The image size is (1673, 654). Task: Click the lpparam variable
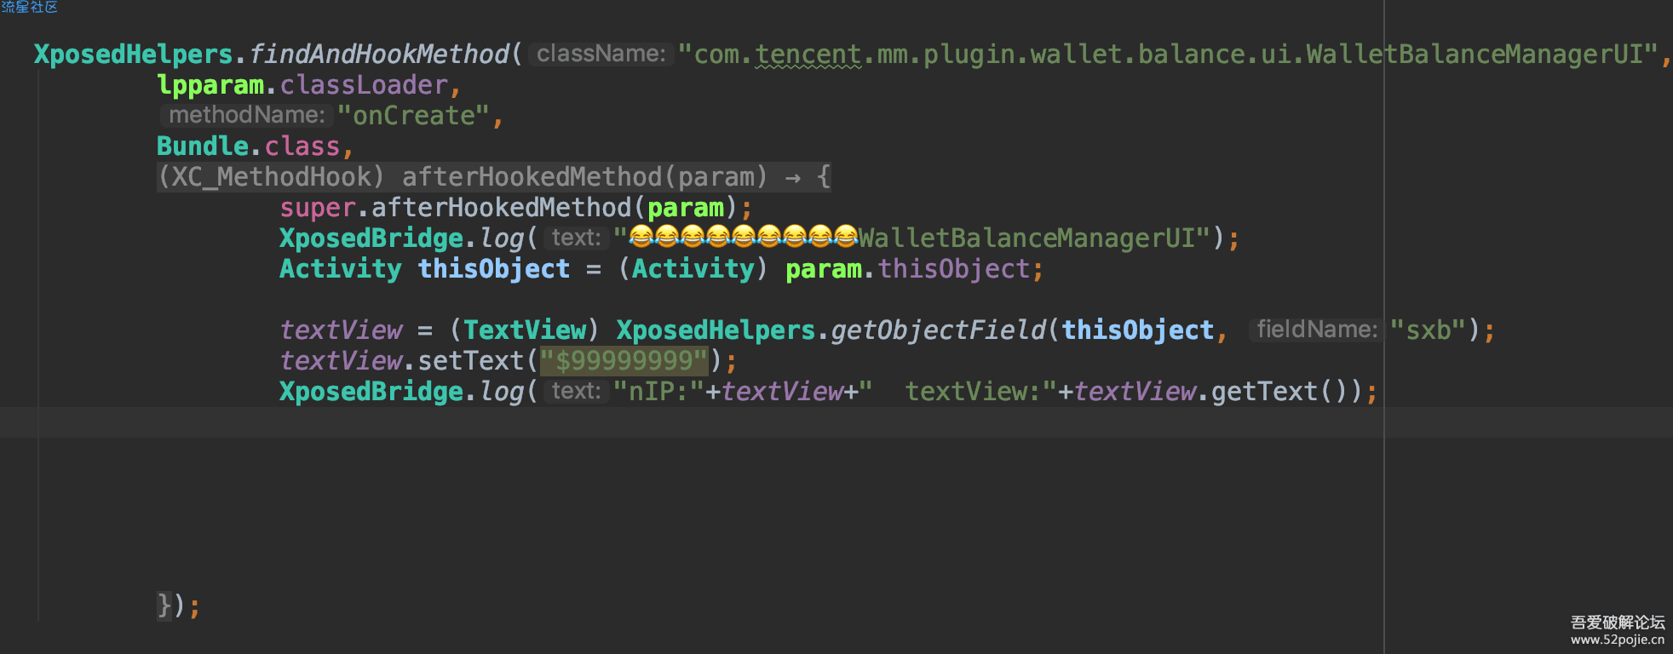[x=210, y=85]
